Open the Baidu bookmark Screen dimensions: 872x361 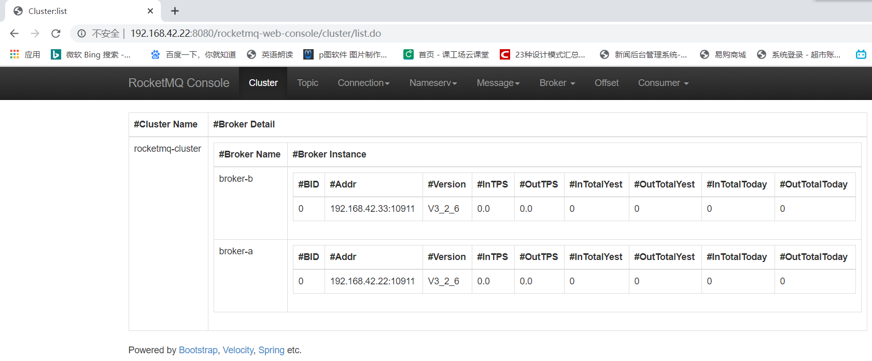coord(193,54)
